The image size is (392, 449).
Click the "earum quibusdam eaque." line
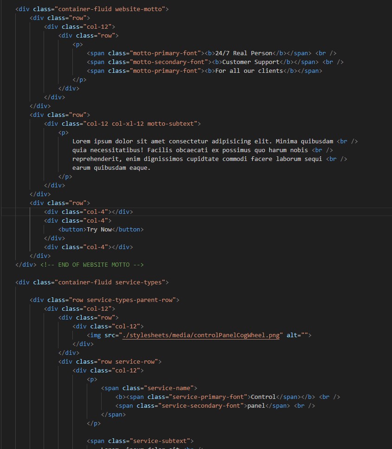(x=111, y=168)
